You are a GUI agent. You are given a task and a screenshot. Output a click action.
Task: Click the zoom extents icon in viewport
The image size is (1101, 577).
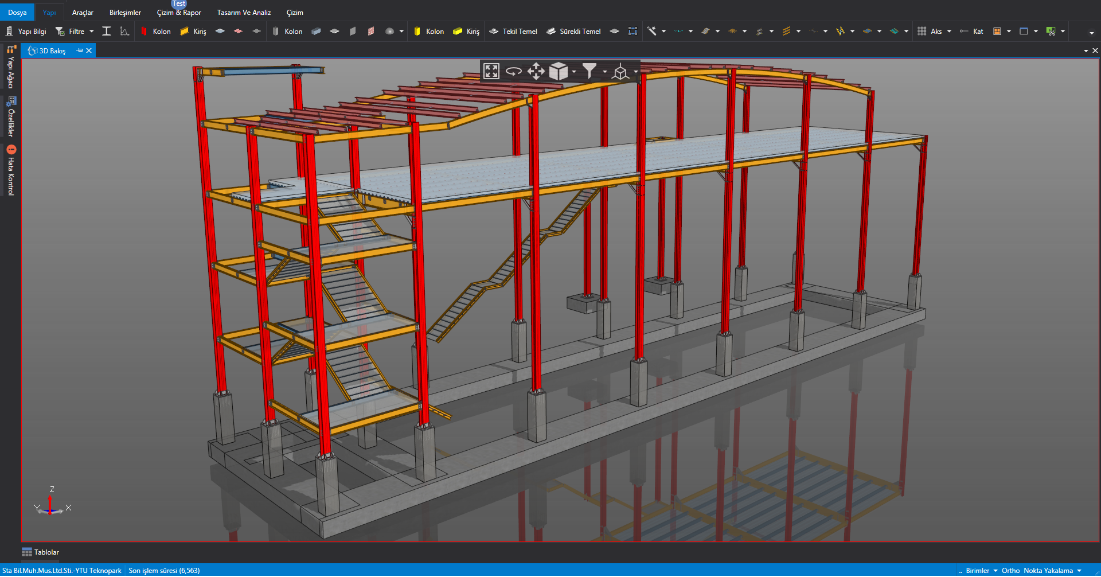(x=491, y=71)
